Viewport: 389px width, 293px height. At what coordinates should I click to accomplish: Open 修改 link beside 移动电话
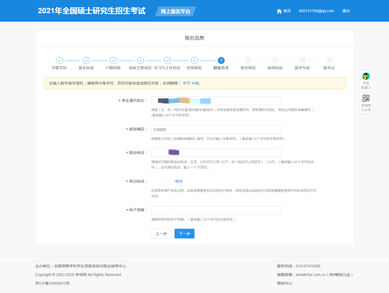point(179,181)
